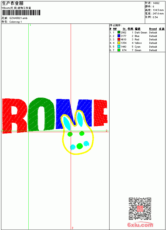This screenshot has height=230, width=166.
Task: Click the large green dot on bunny face
Action: tap(80, 146)
